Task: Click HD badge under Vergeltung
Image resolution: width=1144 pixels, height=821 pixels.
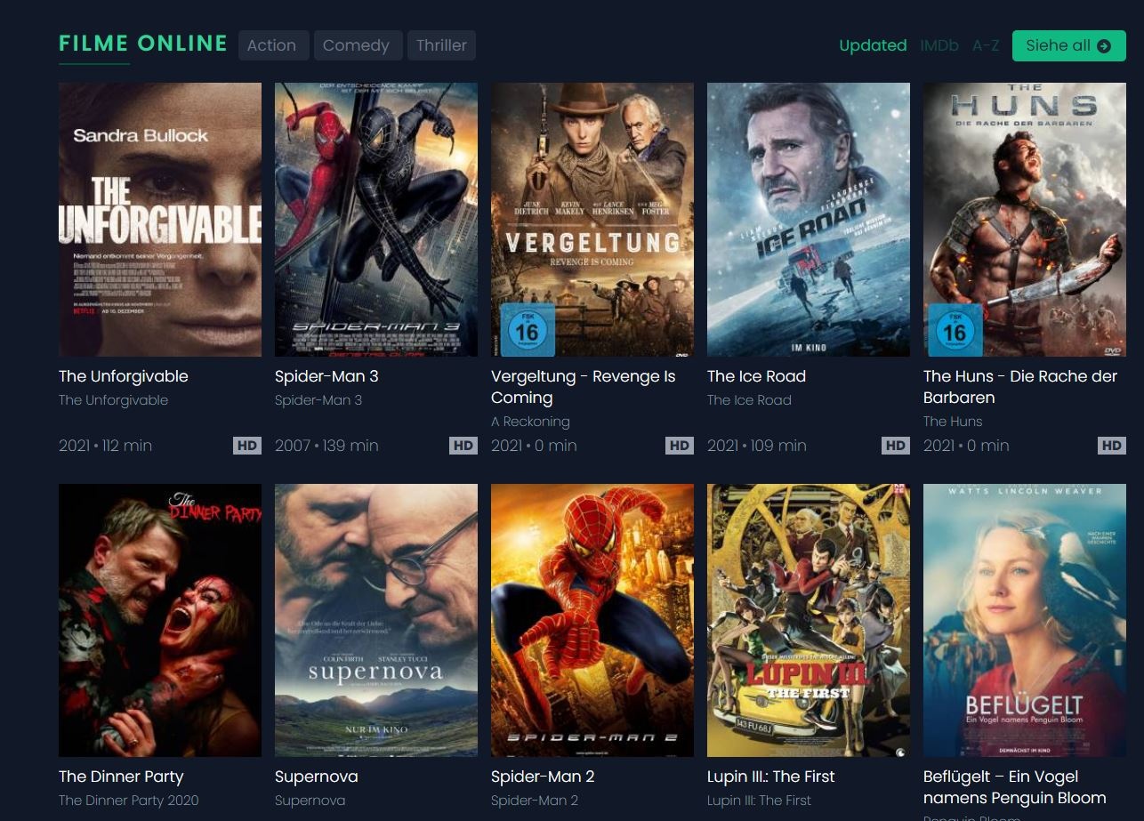Action: (680, 446)
